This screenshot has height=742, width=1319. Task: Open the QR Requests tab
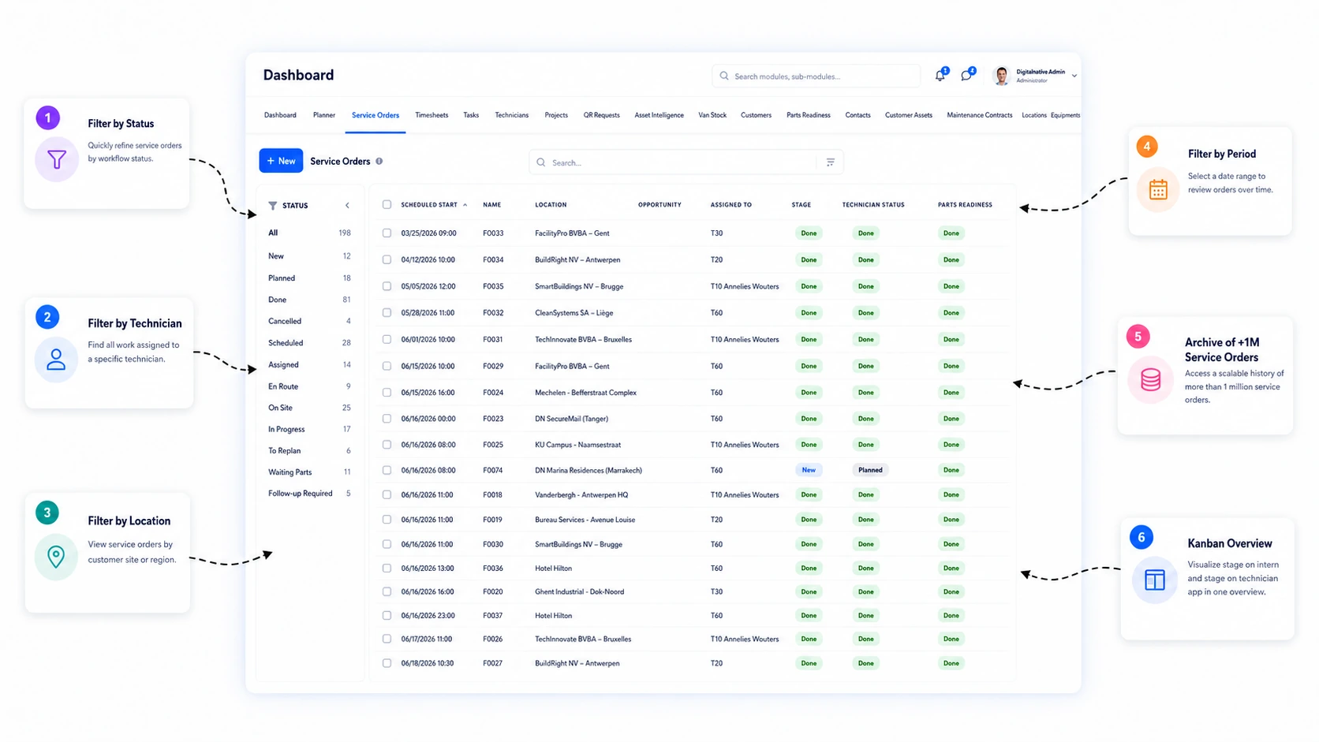click(601, 115)
